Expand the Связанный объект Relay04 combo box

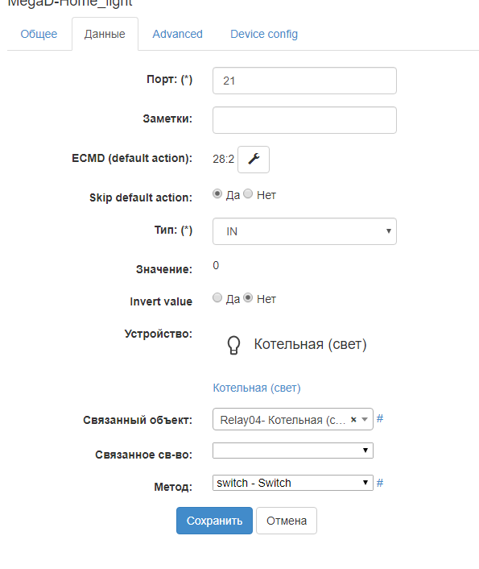pyautogui.click(x=293, y=419)
